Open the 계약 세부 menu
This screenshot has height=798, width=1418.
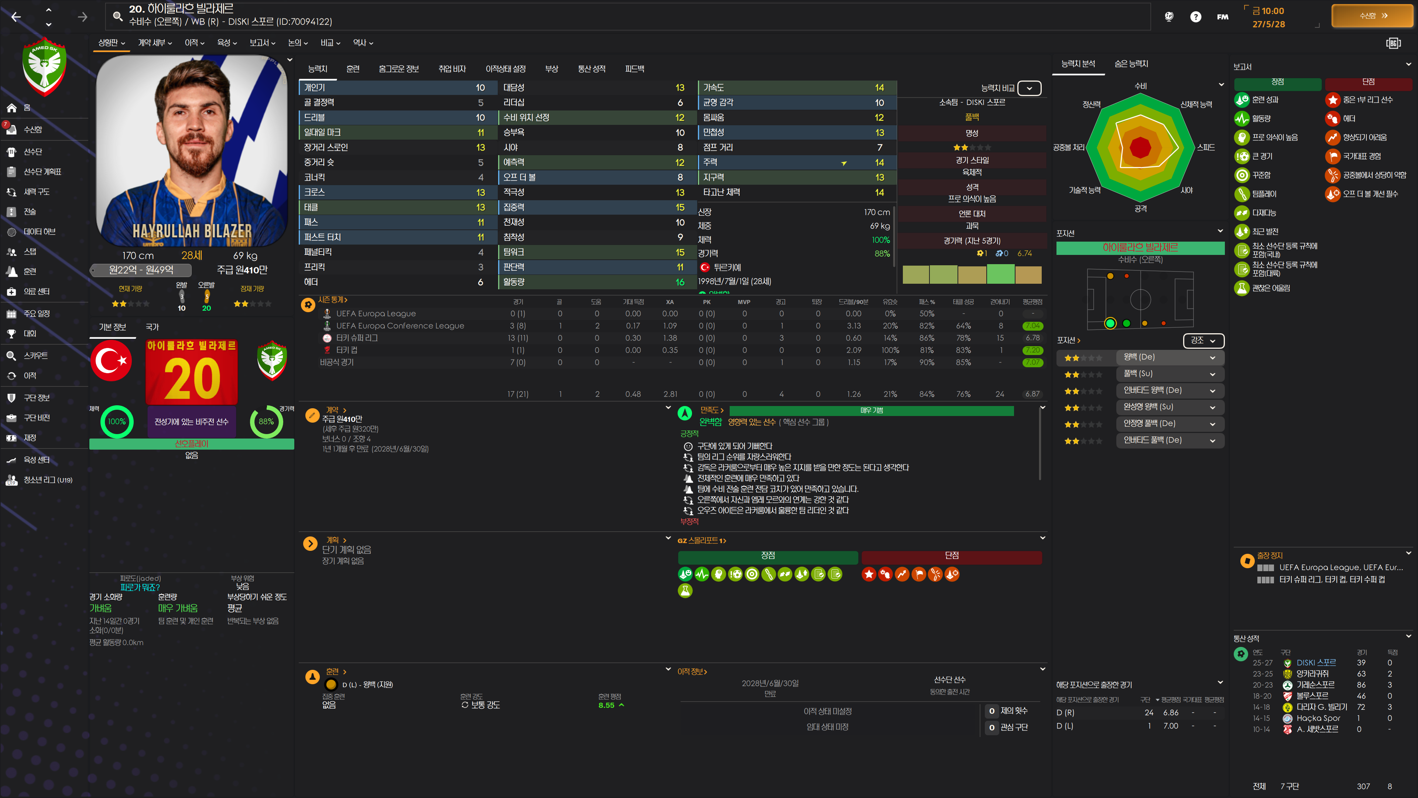(x=155, y=43)
